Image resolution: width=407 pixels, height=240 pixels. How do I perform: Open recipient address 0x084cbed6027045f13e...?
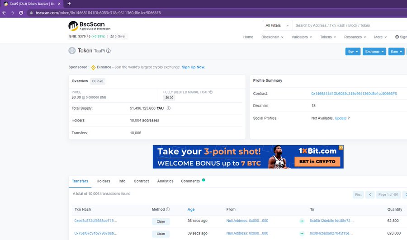[331, 233]
